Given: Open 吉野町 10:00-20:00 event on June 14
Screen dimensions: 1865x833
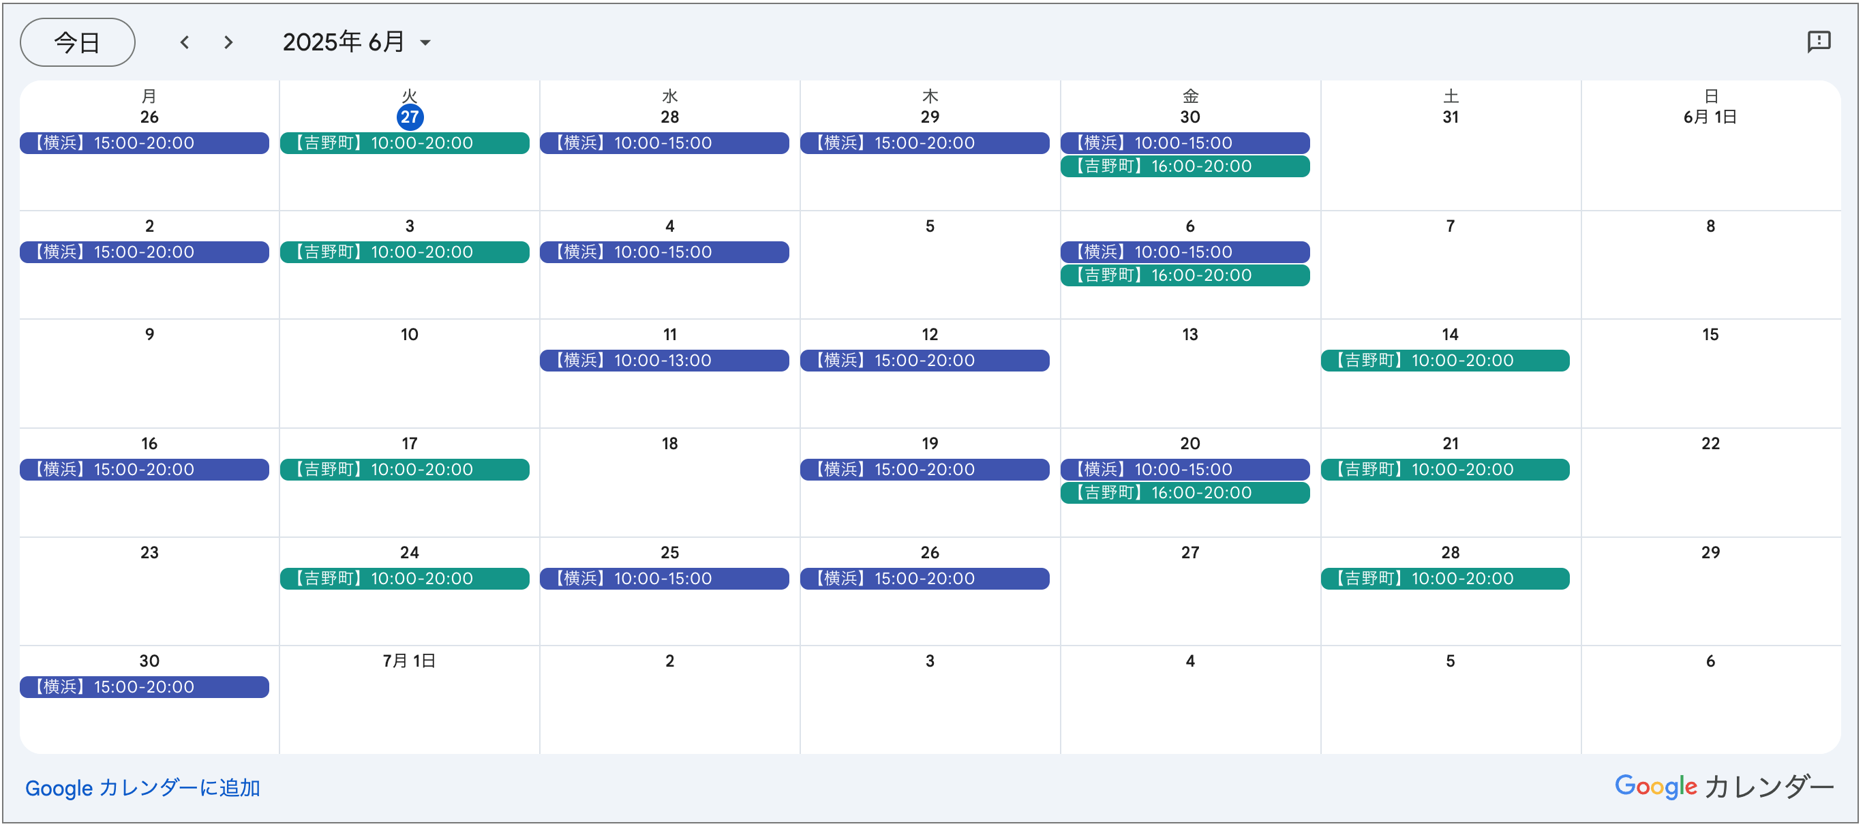Looking at the screenshot, I should pos(1446,361).
